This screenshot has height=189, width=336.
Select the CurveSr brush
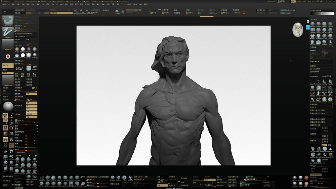pos(330,100)
